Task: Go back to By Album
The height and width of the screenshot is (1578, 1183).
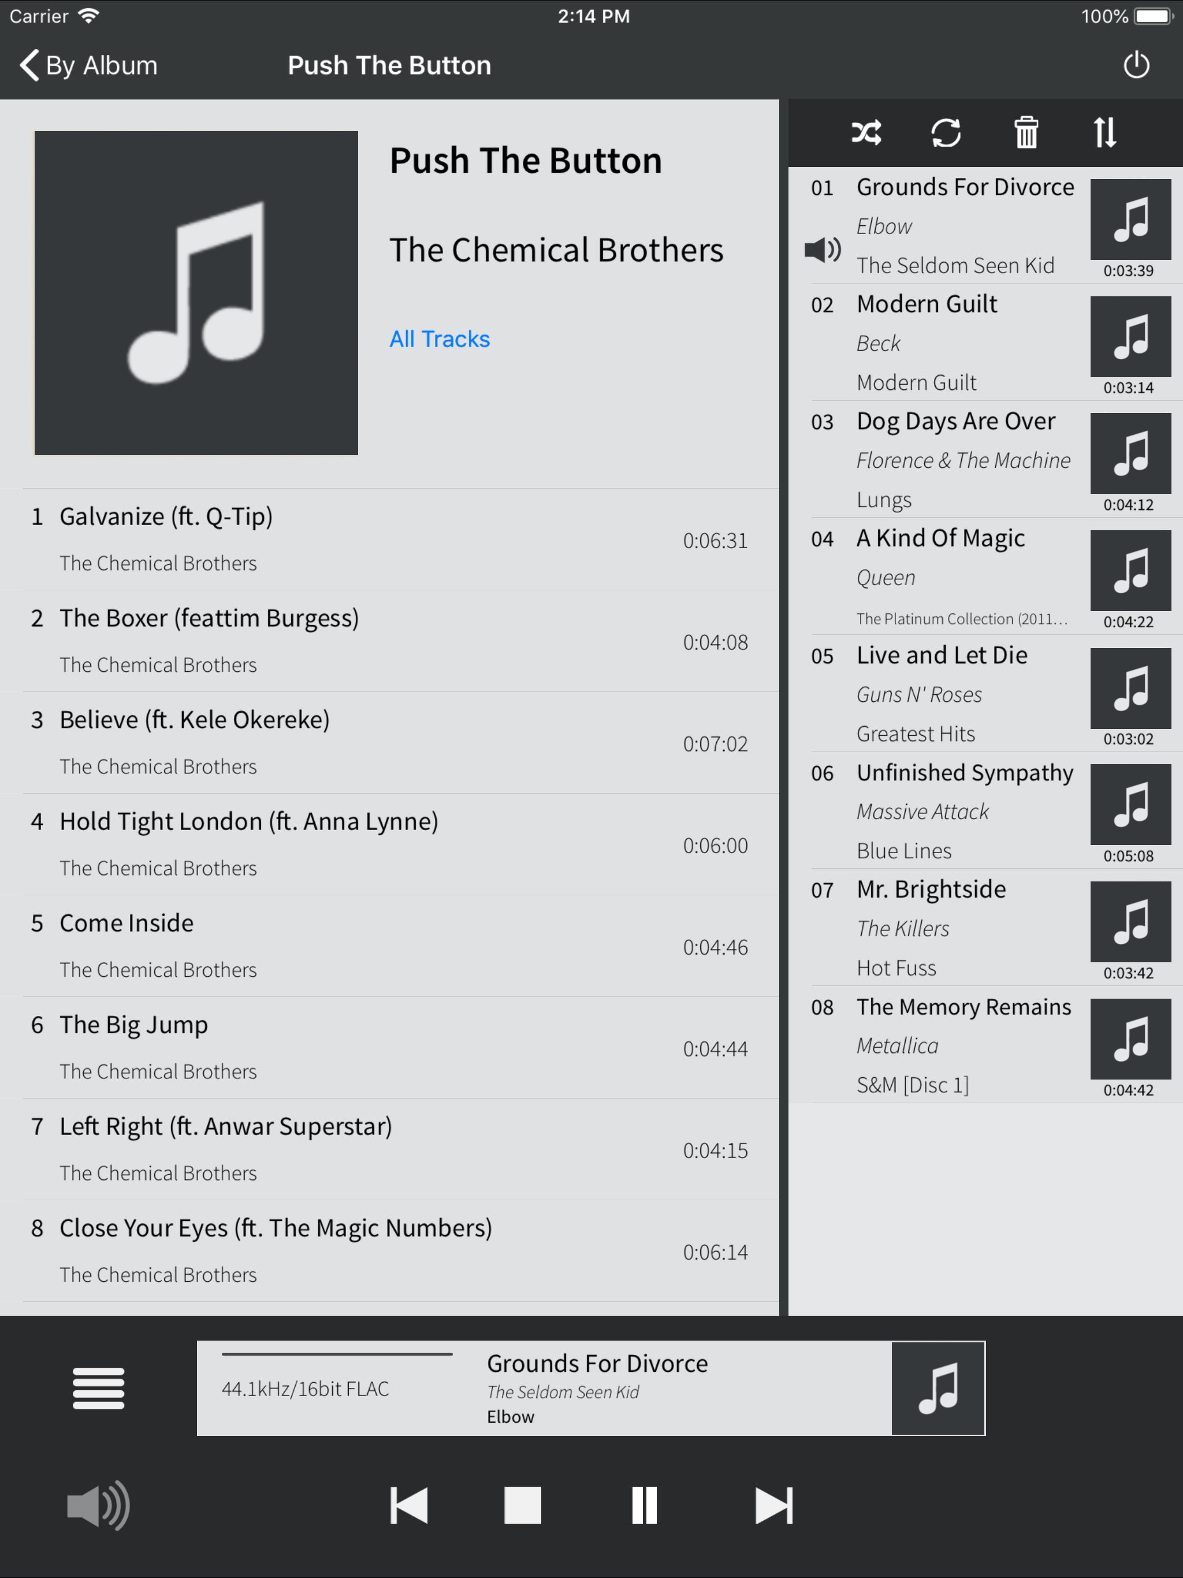Action: click(x=88, y=66)
